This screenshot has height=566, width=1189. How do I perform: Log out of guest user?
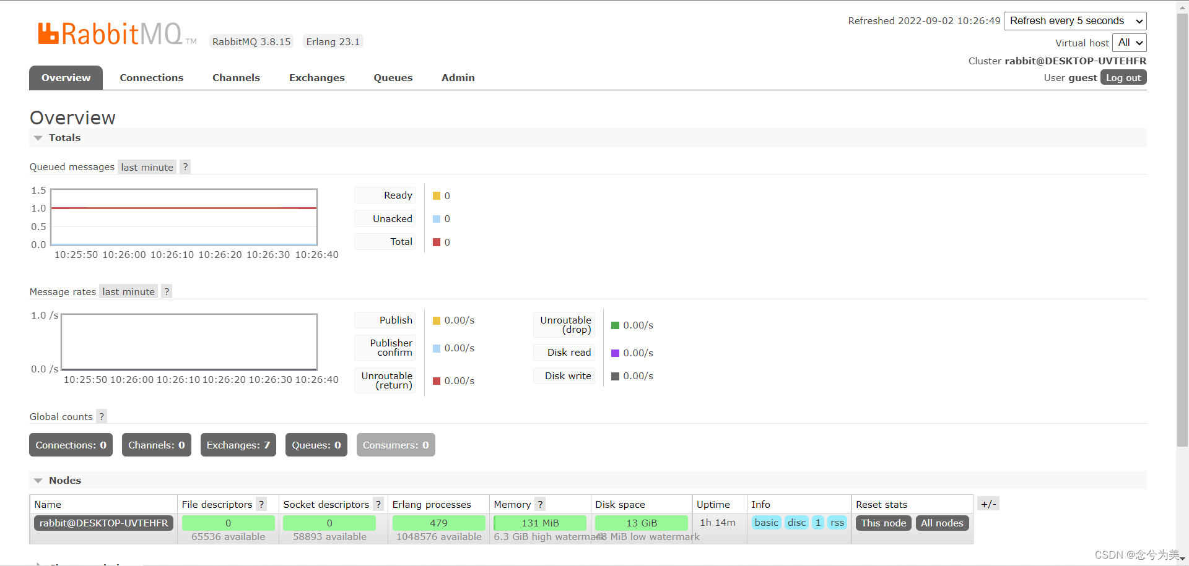point(1123,78)
